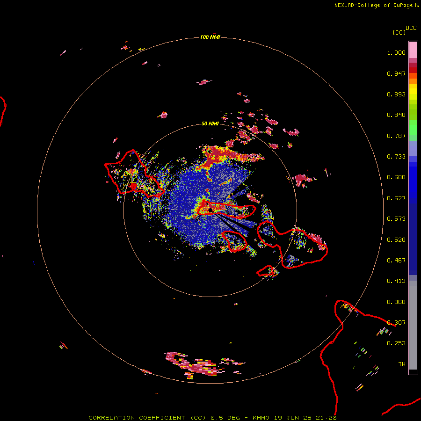421x421 pixels.
Task: Click the radar site center dot
Action: coord(210,210)
